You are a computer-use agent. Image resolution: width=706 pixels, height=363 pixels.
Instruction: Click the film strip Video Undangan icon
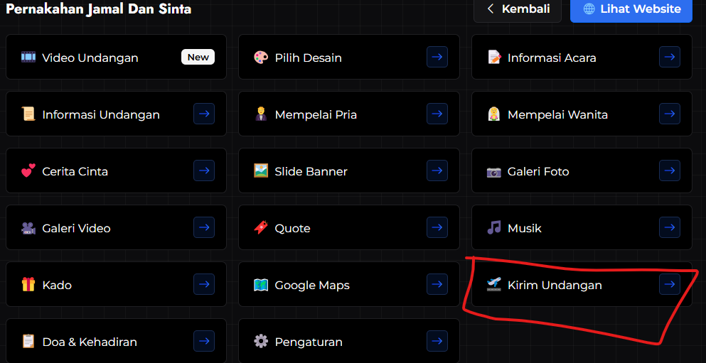tap(28, 58)
